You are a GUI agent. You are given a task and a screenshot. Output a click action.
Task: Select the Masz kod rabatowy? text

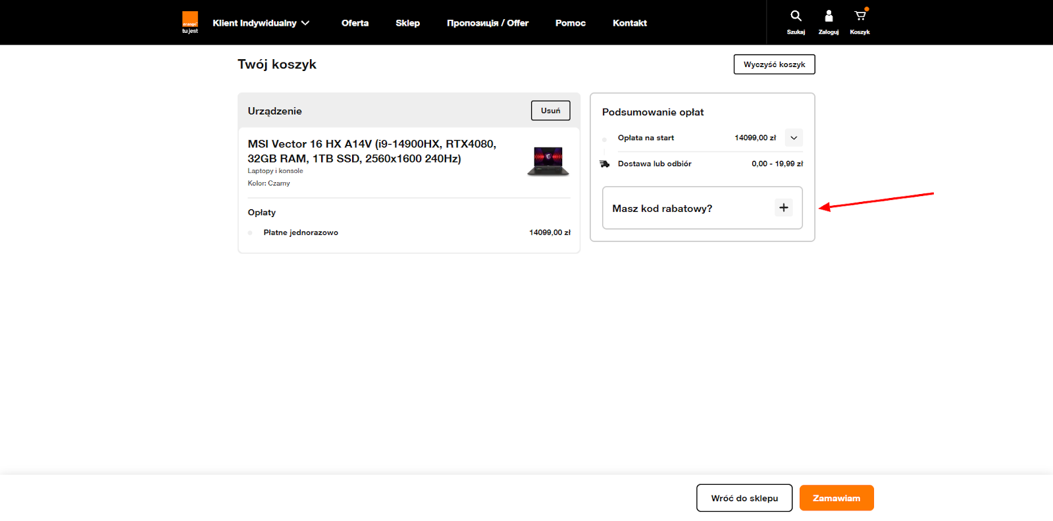pos(662,209)
